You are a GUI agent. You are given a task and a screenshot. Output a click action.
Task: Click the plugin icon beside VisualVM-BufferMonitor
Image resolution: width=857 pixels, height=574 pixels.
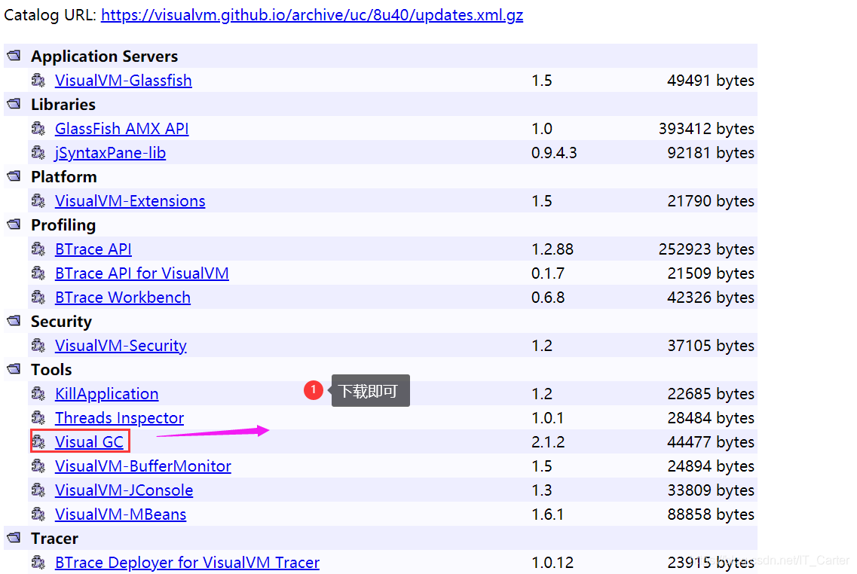coord(38,466)
